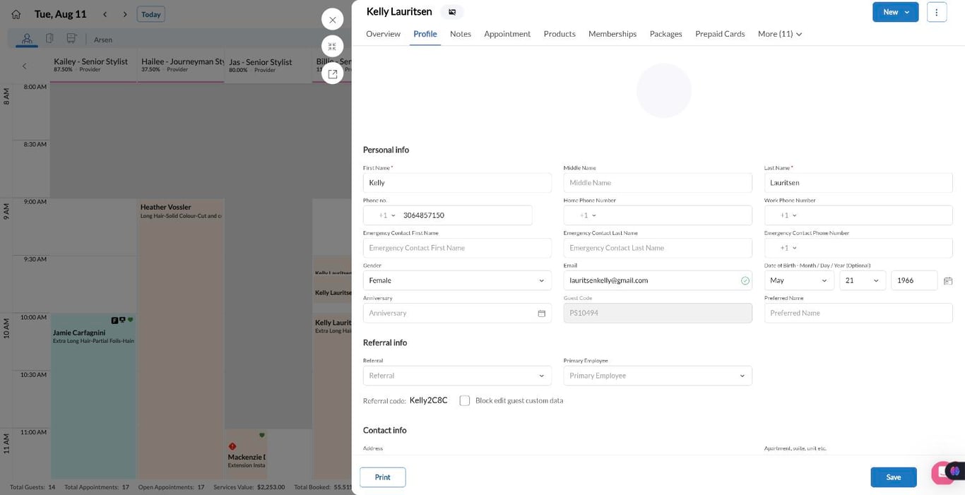Jump to Today in calendar
Viewport: 965px width, 495px height.
(150, 14)
